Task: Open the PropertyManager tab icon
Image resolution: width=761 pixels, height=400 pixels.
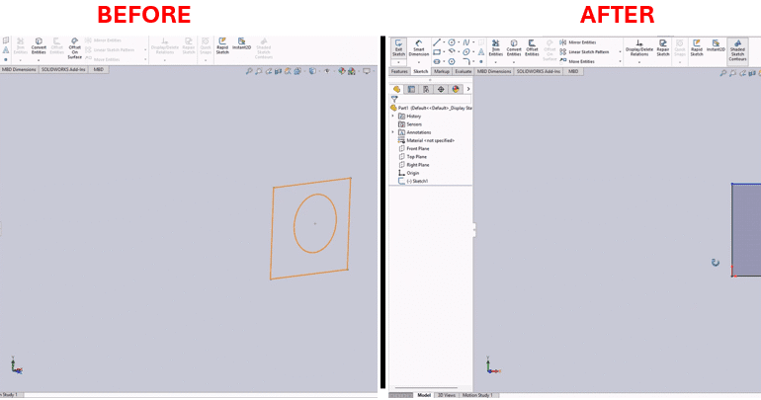Action: coord(411,89)
